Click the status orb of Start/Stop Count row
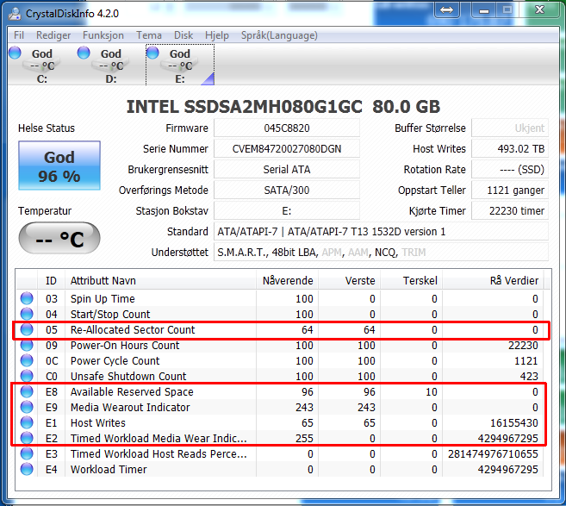The height and width of the screenshot is (506, 566). point(27,314)
